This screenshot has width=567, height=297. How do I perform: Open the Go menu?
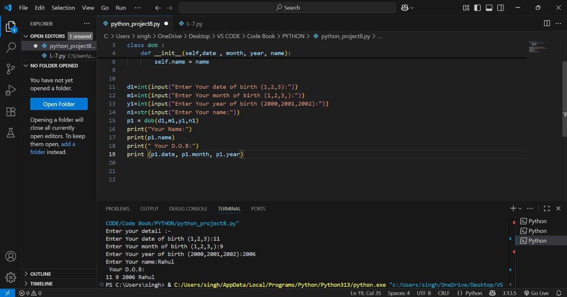(x=105, y=8)
